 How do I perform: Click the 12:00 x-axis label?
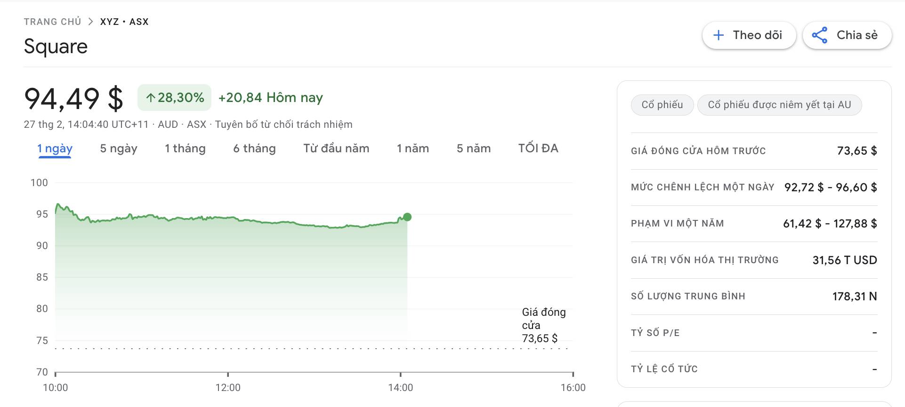[x=228, y=388]
